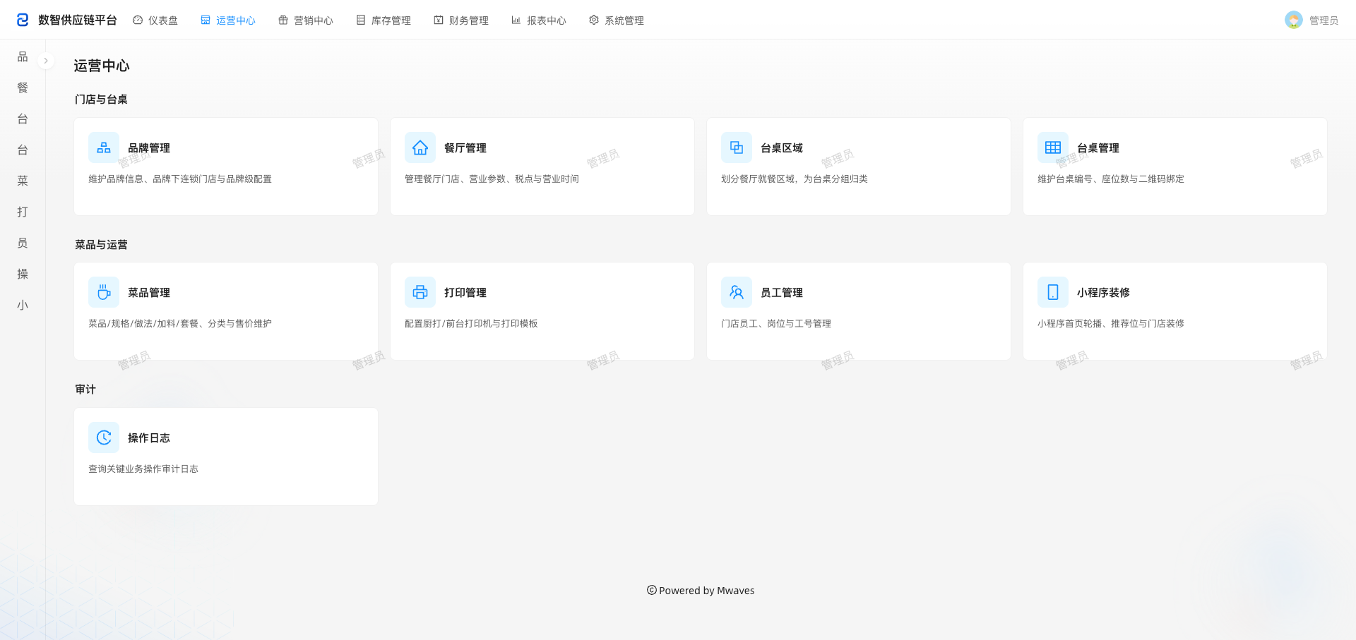Switch to 营销中心 menu
This screenshot has width=1356, height=640.
point(306,20)
